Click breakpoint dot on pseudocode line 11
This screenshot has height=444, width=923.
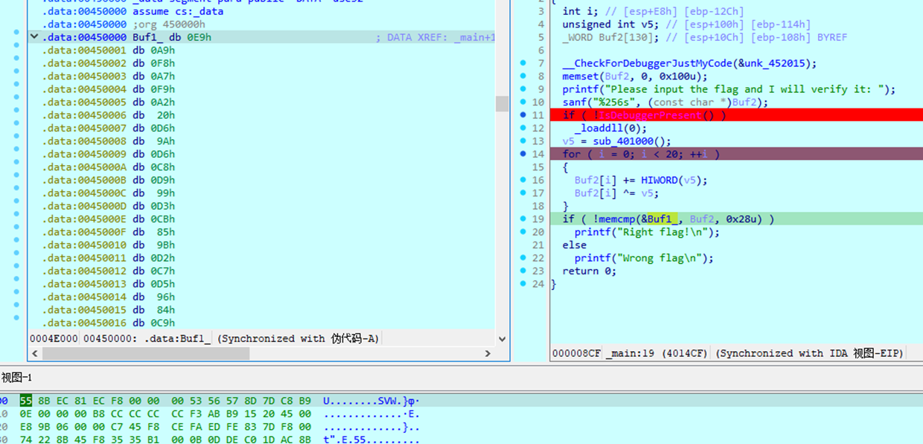[523, 115]
